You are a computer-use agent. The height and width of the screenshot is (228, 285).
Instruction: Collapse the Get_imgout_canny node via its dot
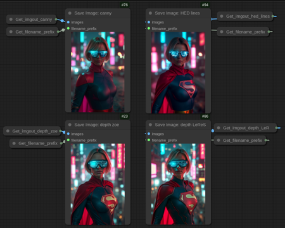[x=11, y=20]
